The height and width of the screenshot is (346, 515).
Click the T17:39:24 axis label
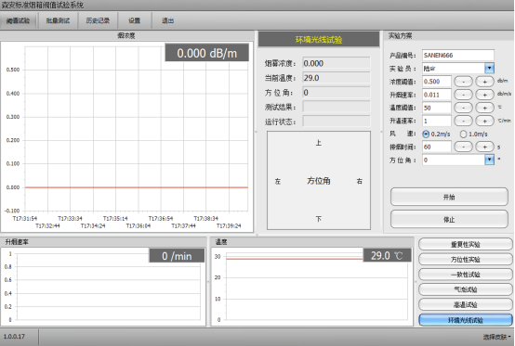tap(229, 225)
